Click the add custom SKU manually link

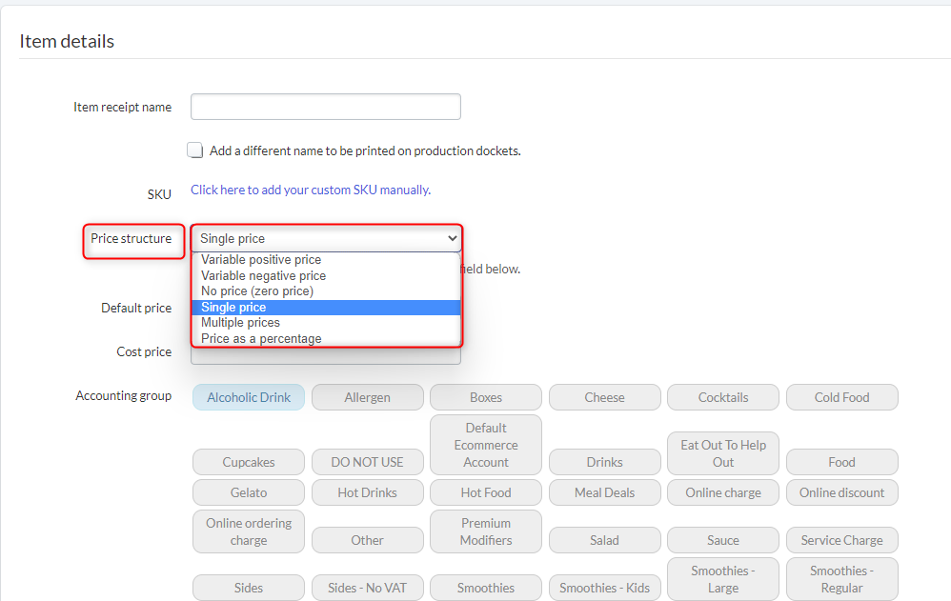click(310, 190)
